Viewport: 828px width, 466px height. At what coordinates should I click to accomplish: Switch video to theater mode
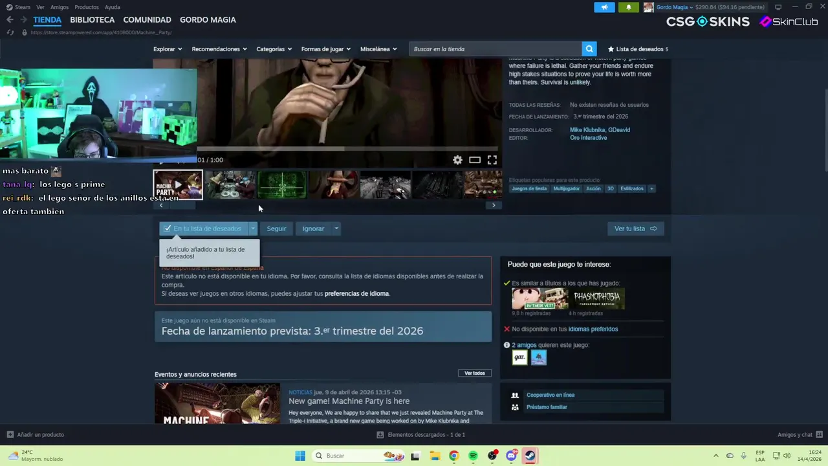[475, 160]
